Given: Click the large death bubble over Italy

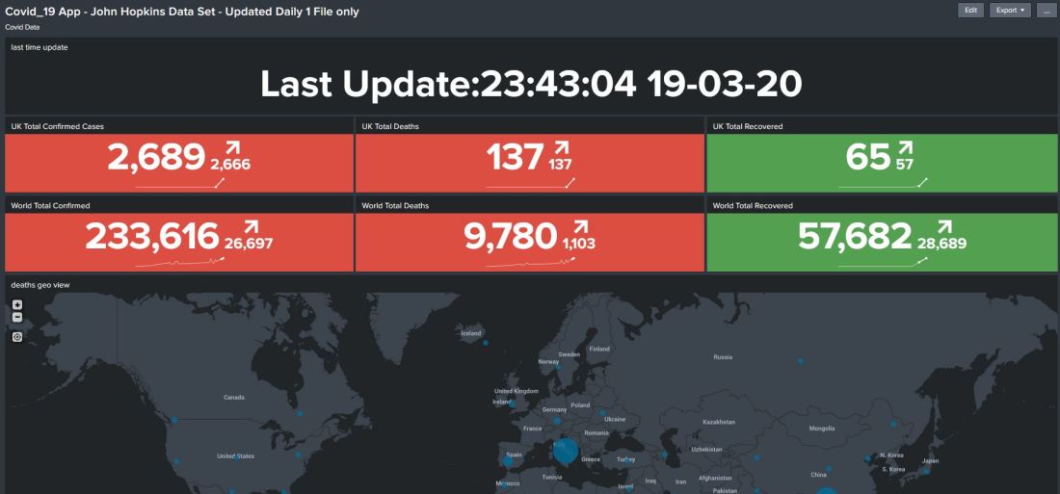Looking at the screenshot, I should pyautogui.click(x=567, y=451).
